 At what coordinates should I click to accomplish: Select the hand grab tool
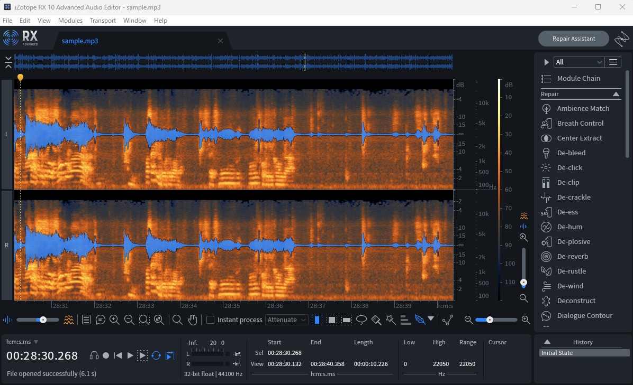[x=192, y=320]
